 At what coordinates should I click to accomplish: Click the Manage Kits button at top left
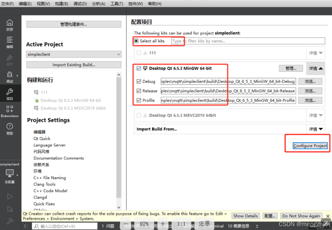74,24
